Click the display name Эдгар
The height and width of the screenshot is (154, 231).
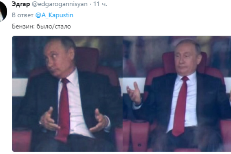pos(21,4)
